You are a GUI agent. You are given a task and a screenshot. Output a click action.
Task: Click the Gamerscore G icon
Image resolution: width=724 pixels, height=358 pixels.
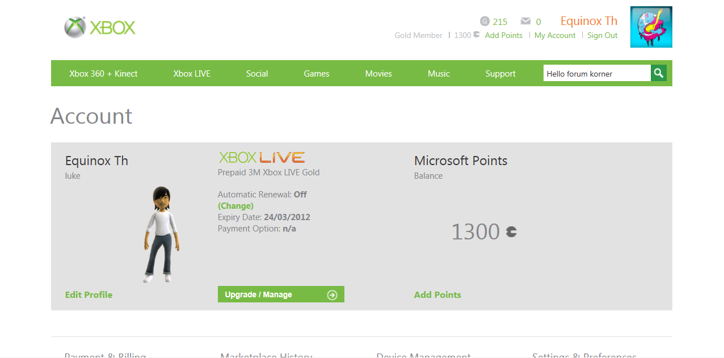click(x=485, y=22)
